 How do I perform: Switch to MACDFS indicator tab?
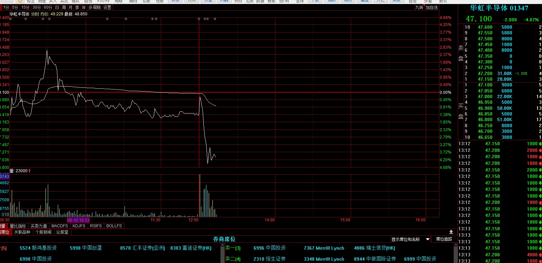point(60,226)
